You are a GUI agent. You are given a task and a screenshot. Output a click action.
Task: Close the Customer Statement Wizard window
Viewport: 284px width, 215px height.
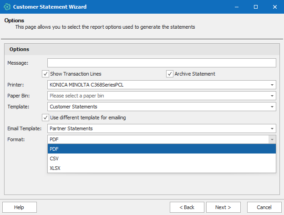(274, 7)
